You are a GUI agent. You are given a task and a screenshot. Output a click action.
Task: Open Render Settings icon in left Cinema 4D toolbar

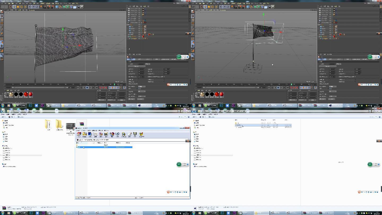pyautogui.click(x=52, y=7)
